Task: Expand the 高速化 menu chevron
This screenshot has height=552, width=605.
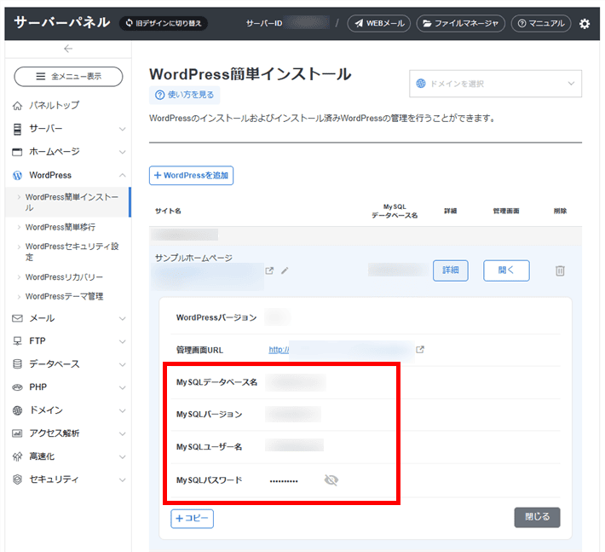Action: tap(123, 457)
